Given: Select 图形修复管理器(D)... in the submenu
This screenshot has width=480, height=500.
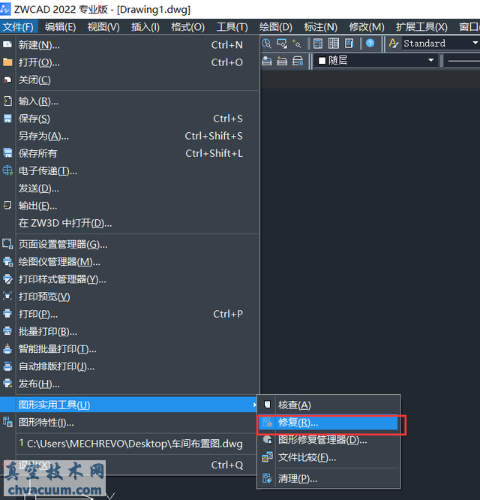Looking at the screenshot, I should (x=328, y=440).
